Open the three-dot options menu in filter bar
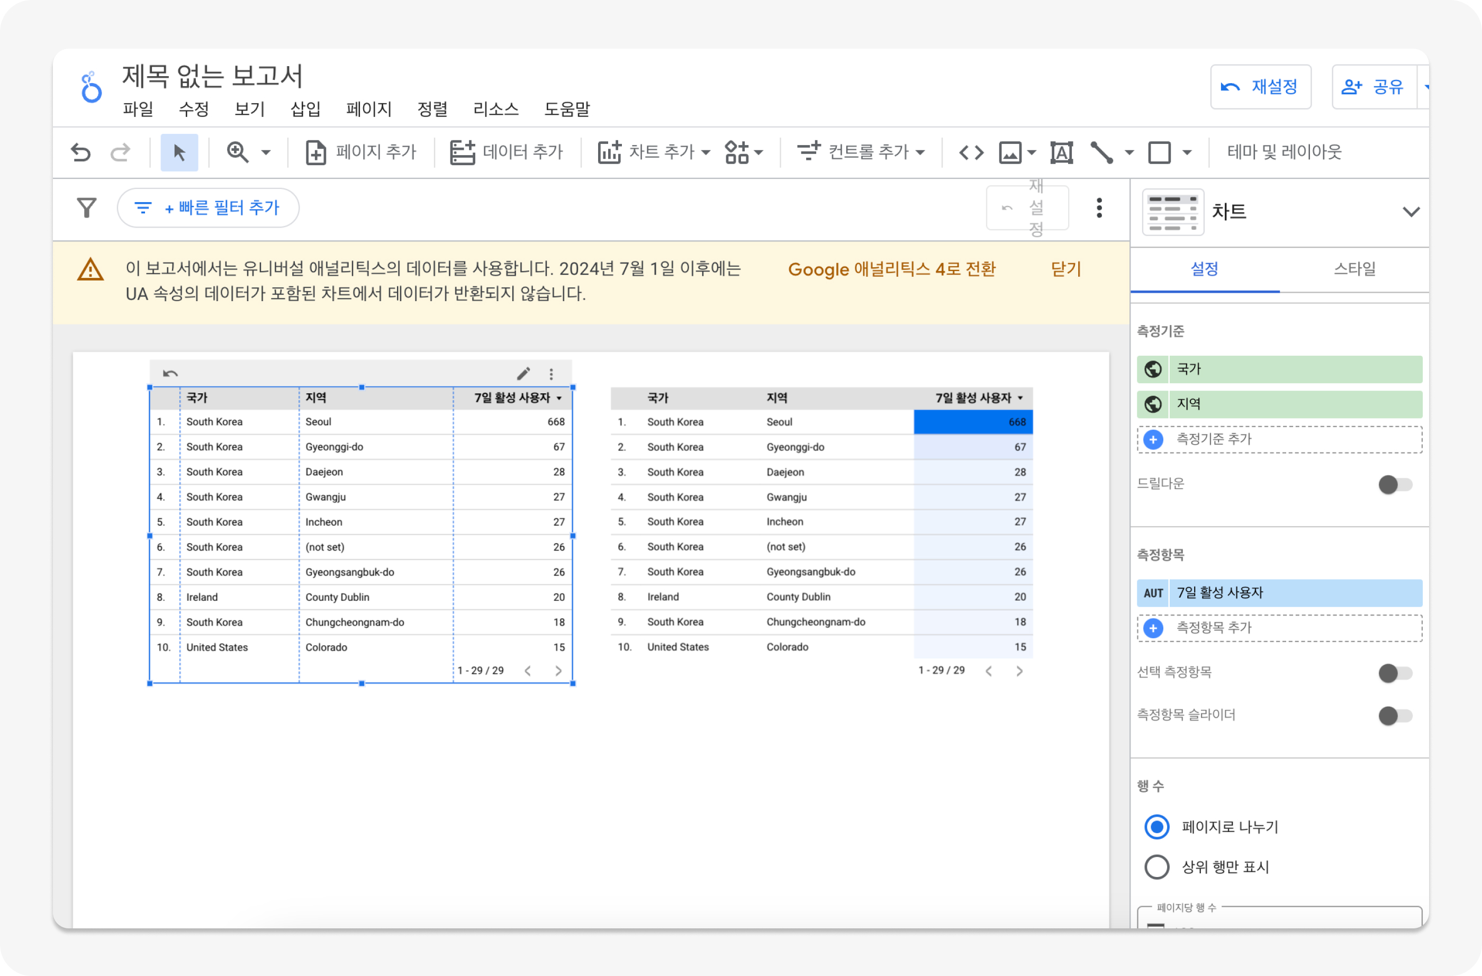The width and height of the screenshot is (1482, 976). pos(1099,207)
